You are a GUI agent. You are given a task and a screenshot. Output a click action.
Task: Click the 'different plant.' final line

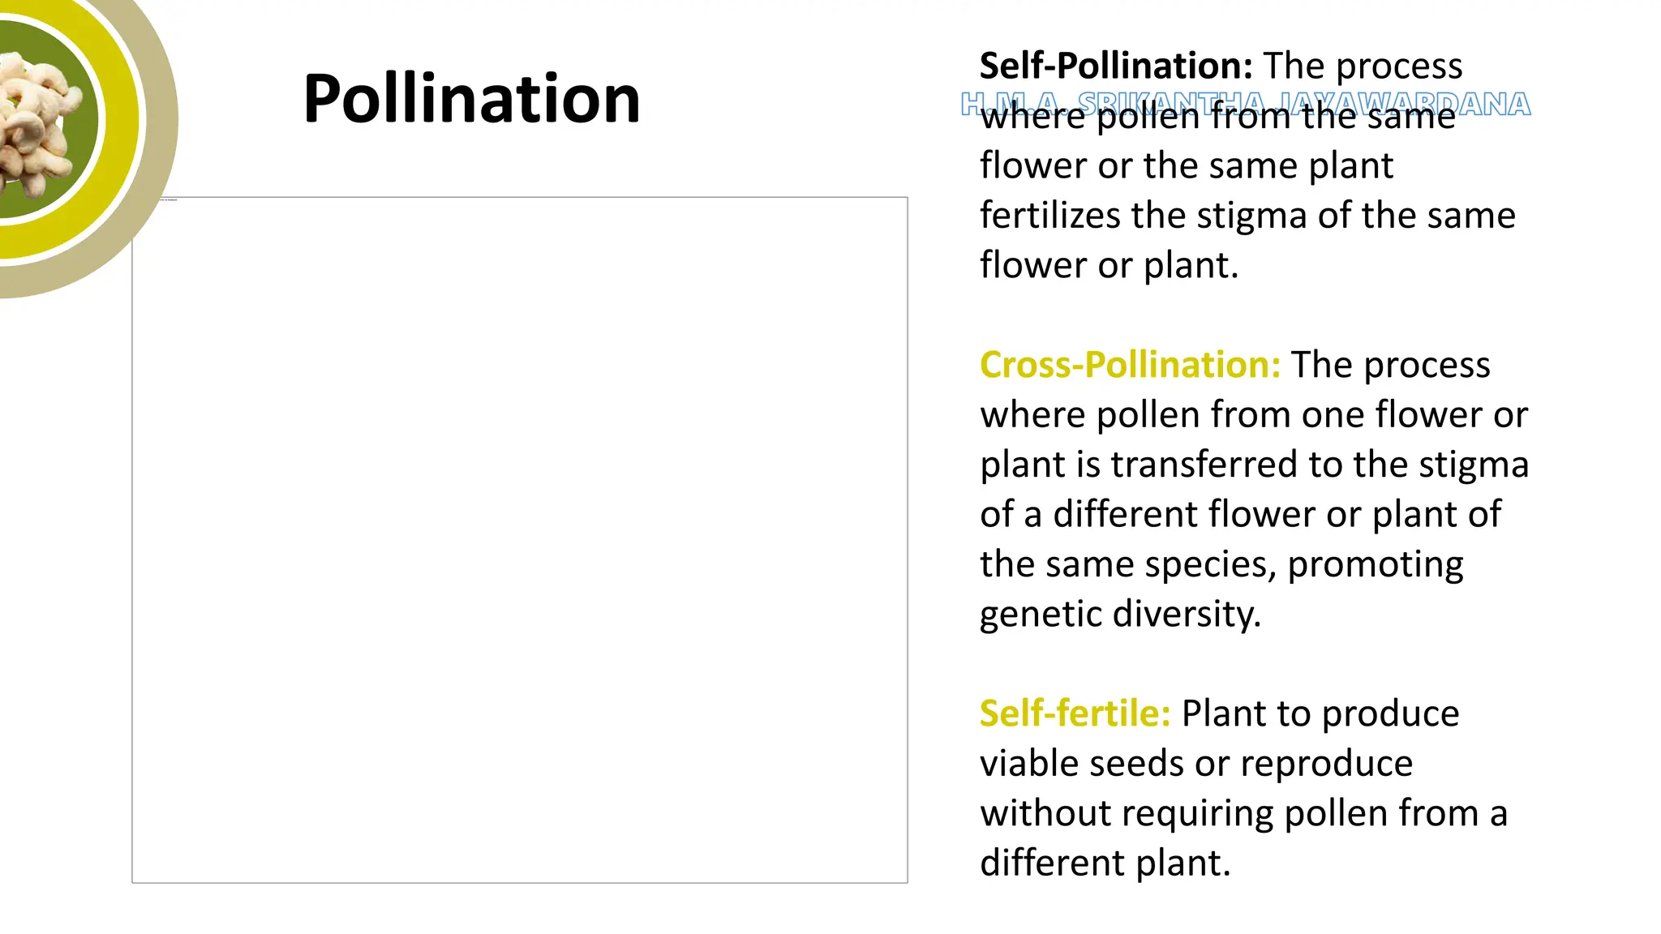tap(1105, 863)
